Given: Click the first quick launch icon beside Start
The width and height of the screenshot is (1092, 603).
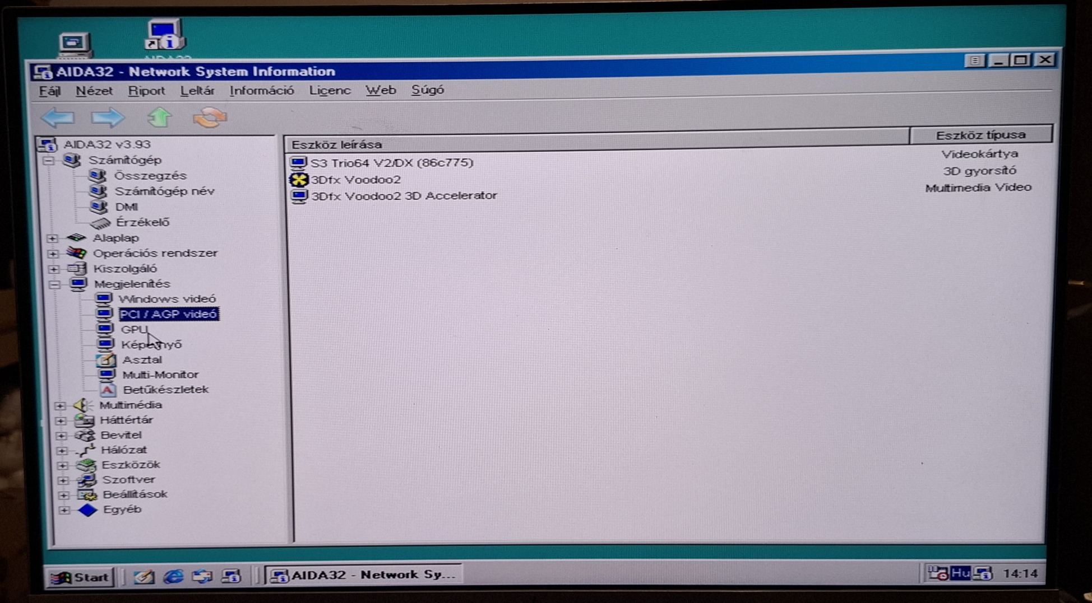Looking at the screenshot, I should (x=144, y=576).
